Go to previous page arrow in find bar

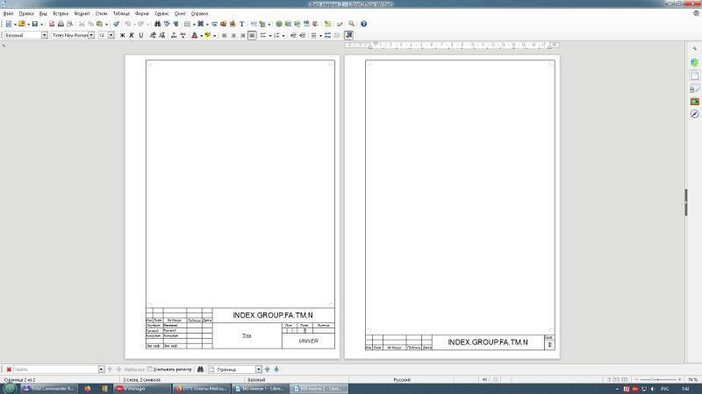coord(268,369)
